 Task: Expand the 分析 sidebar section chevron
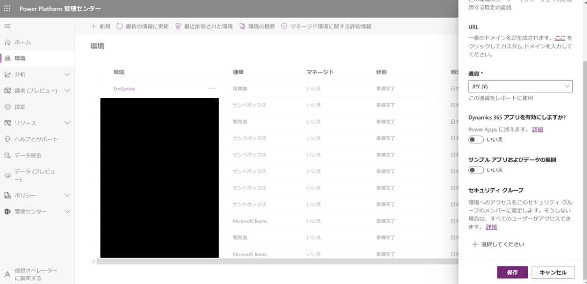coord(68,75)
